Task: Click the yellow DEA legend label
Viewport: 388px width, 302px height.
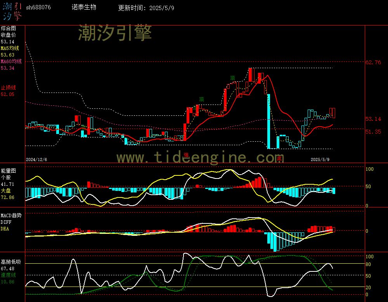Action: 5,229
